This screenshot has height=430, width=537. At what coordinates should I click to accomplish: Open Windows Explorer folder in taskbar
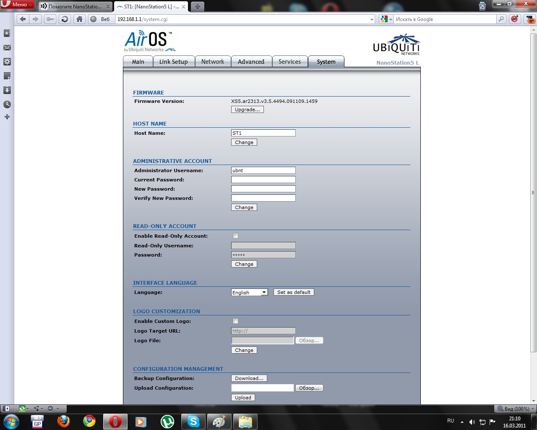point(245,421)
